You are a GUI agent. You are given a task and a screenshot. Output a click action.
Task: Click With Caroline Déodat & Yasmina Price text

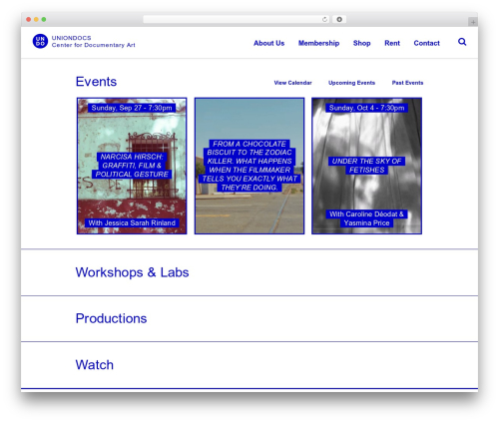[x=366, y=218]
